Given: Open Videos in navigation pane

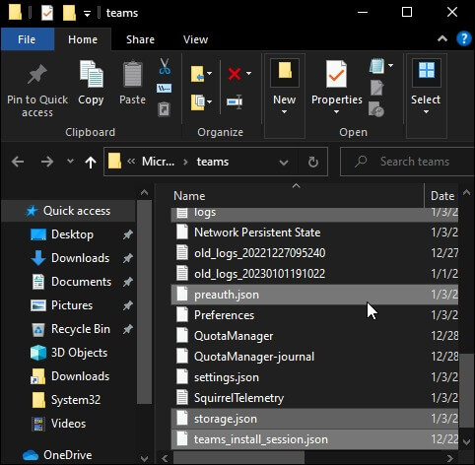Looking at the screenshot, I should [x=68, y=424].
